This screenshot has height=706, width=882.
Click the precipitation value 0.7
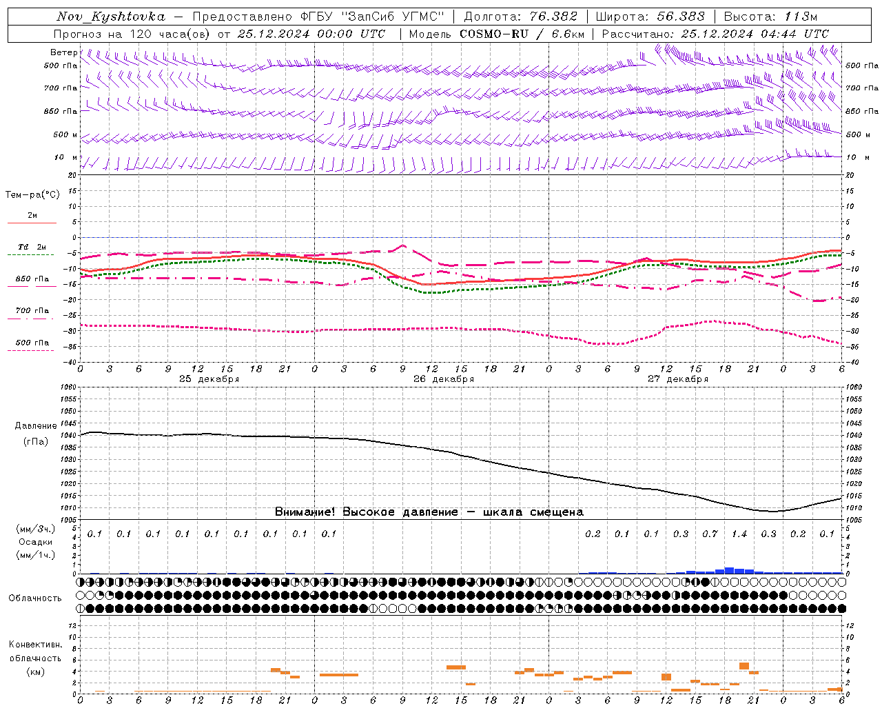pyautogui.click(x=710, y=534)
